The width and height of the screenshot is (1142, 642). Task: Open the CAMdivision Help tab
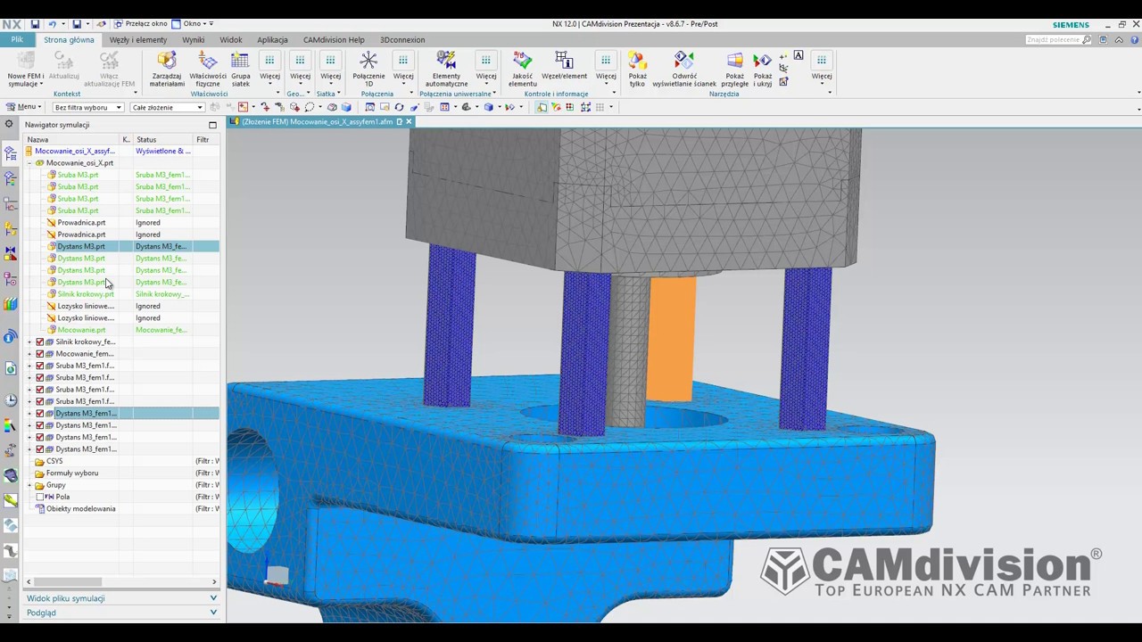coord(334,40)
